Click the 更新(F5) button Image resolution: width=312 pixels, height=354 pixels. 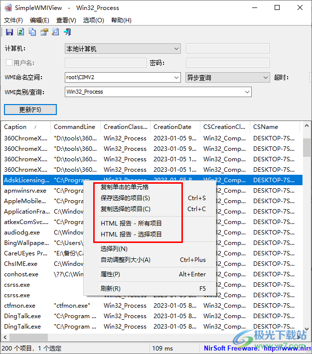[x=30, y=110]
